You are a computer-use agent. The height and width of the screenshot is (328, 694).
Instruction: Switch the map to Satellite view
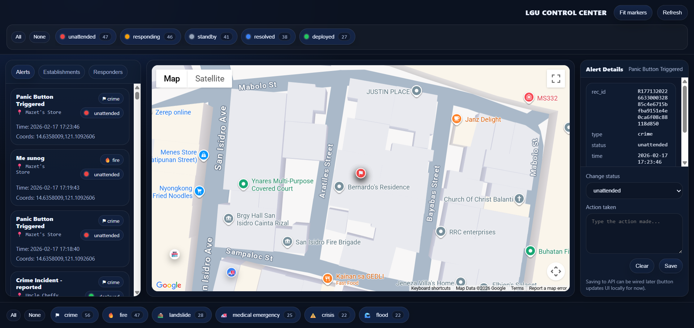click(209, 79)
